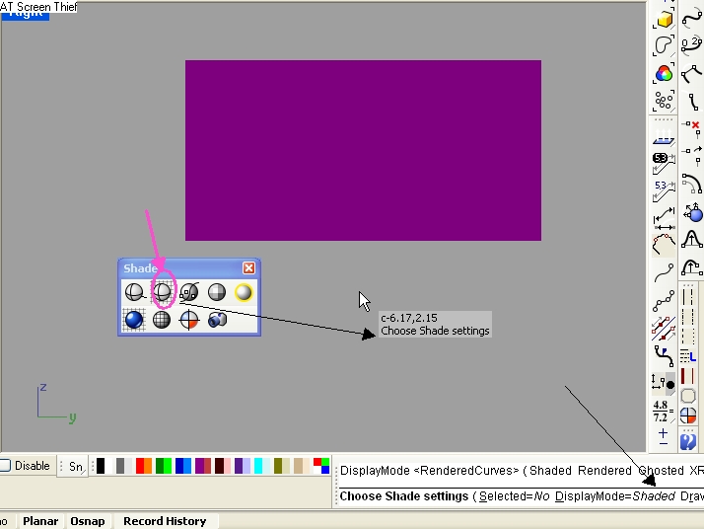Image resolution: width=704 pixels, height=529 pixels.
Task: Choose the violet and lavender swatch
Action: click(x=243, y=466)
